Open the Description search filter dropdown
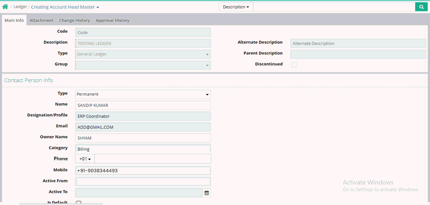Viewport: 430px width, 205px height. pyautogui.click(x=236, y=7)
